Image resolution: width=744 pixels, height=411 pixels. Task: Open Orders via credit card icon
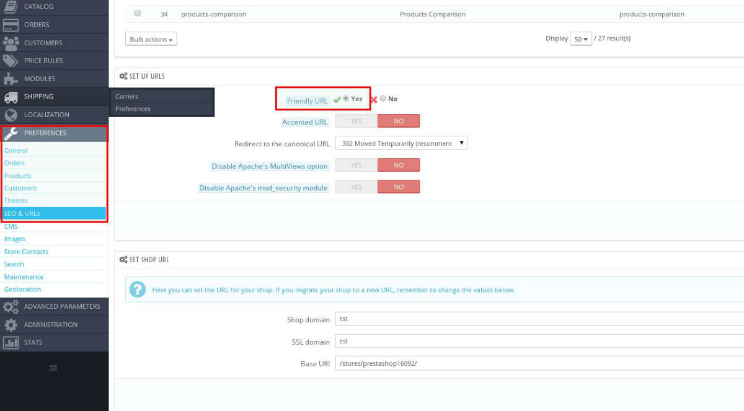point(11,25)
